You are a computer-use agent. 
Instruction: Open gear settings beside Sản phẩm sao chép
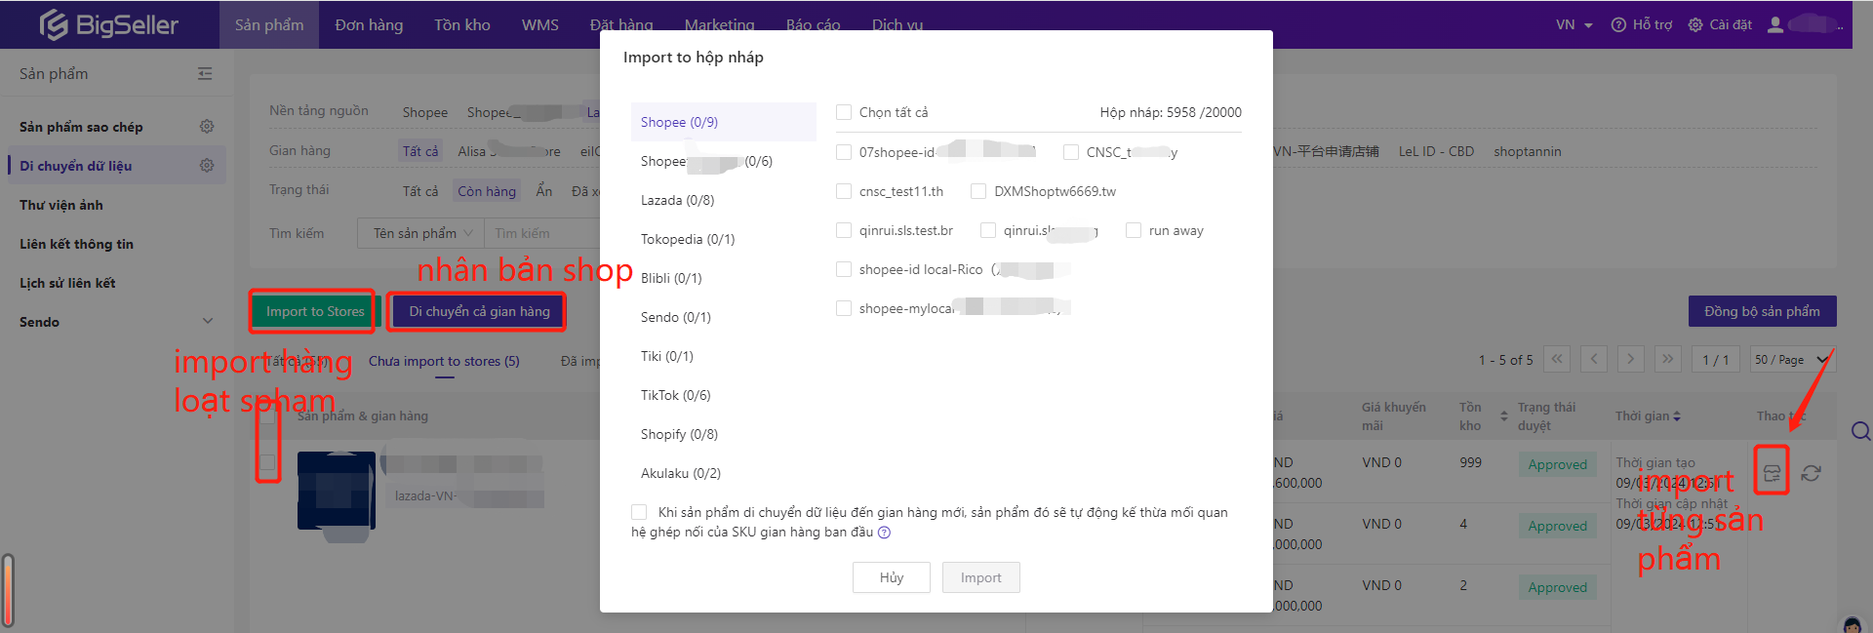click(207, 127)
